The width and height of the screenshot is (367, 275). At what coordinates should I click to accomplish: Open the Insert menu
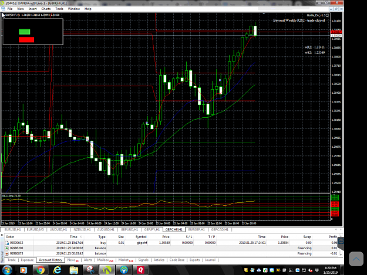32,9
